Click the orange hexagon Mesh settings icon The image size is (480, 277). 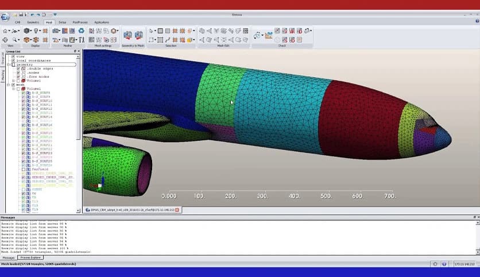(114, 31)
